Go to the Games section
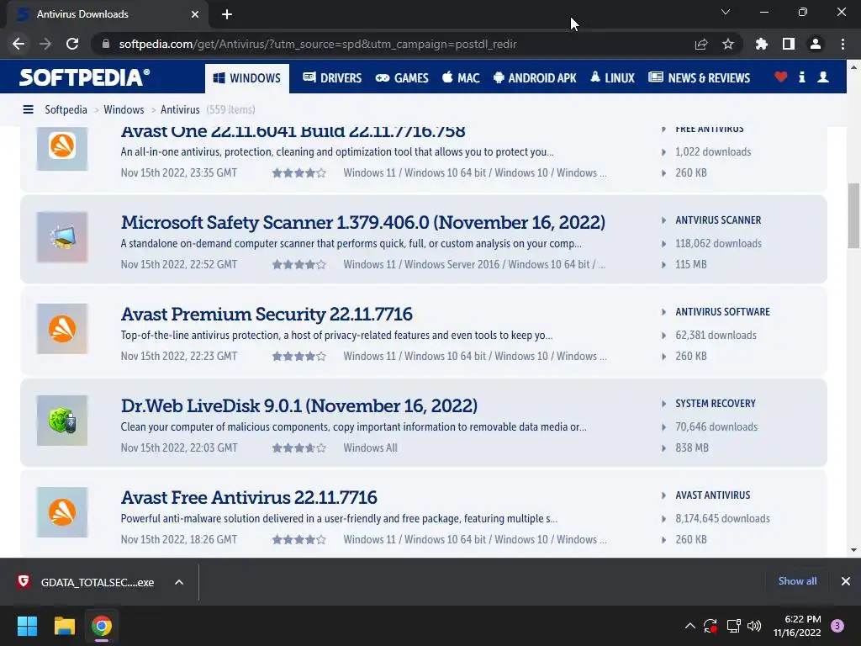This screenshot has width=861, height=646. (x=402, y=78)
